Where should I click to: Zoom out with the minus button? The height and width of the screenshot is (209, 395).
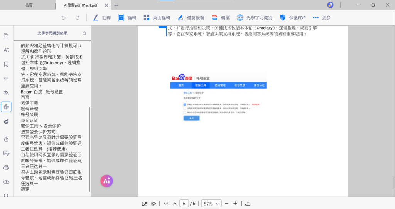coord(226,204)
